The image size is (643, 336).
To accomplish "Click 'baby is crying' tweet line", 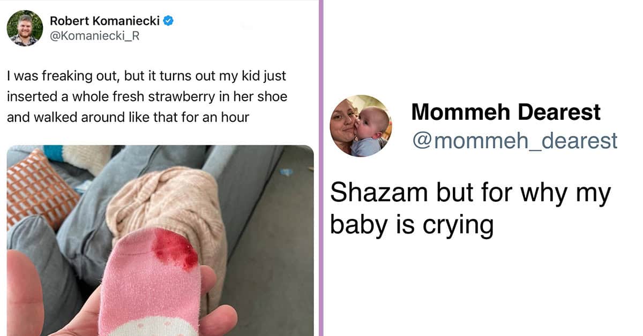I will coord(411,225).
